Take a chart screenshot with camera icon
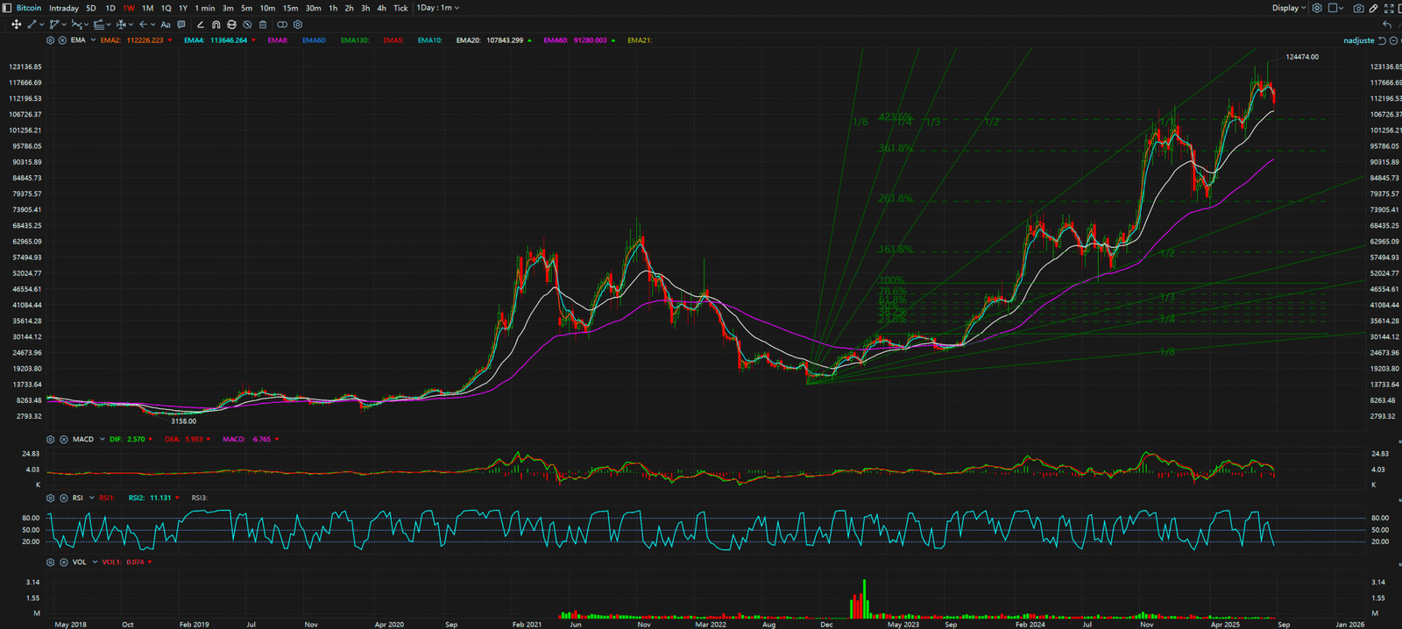Image resolution: width=1402 pixels, height=629 pixels. 1358,8
